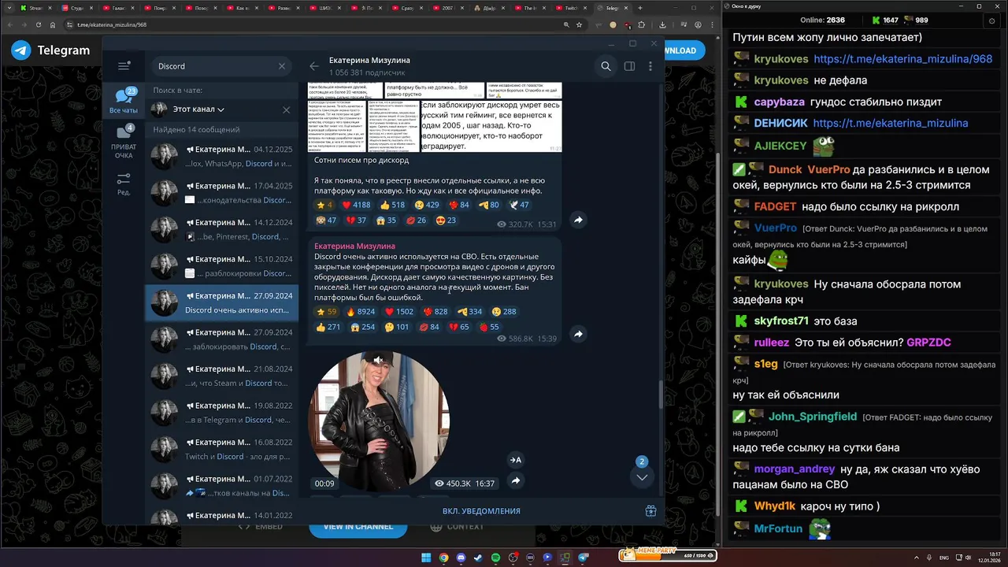Click the star 59 reaction
Image resolution: width=1008 pixels, height=567 pixels.
(326, 312)
